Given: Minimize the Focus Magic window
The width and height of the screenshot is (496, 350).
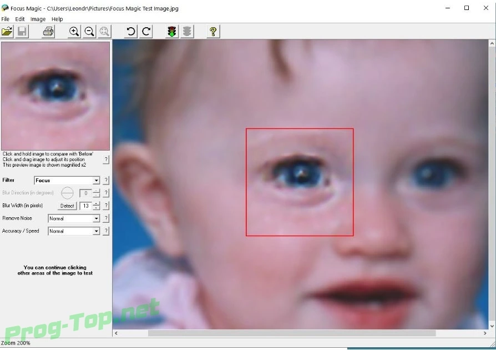Looking at the screenshot, I should (448, 8).
